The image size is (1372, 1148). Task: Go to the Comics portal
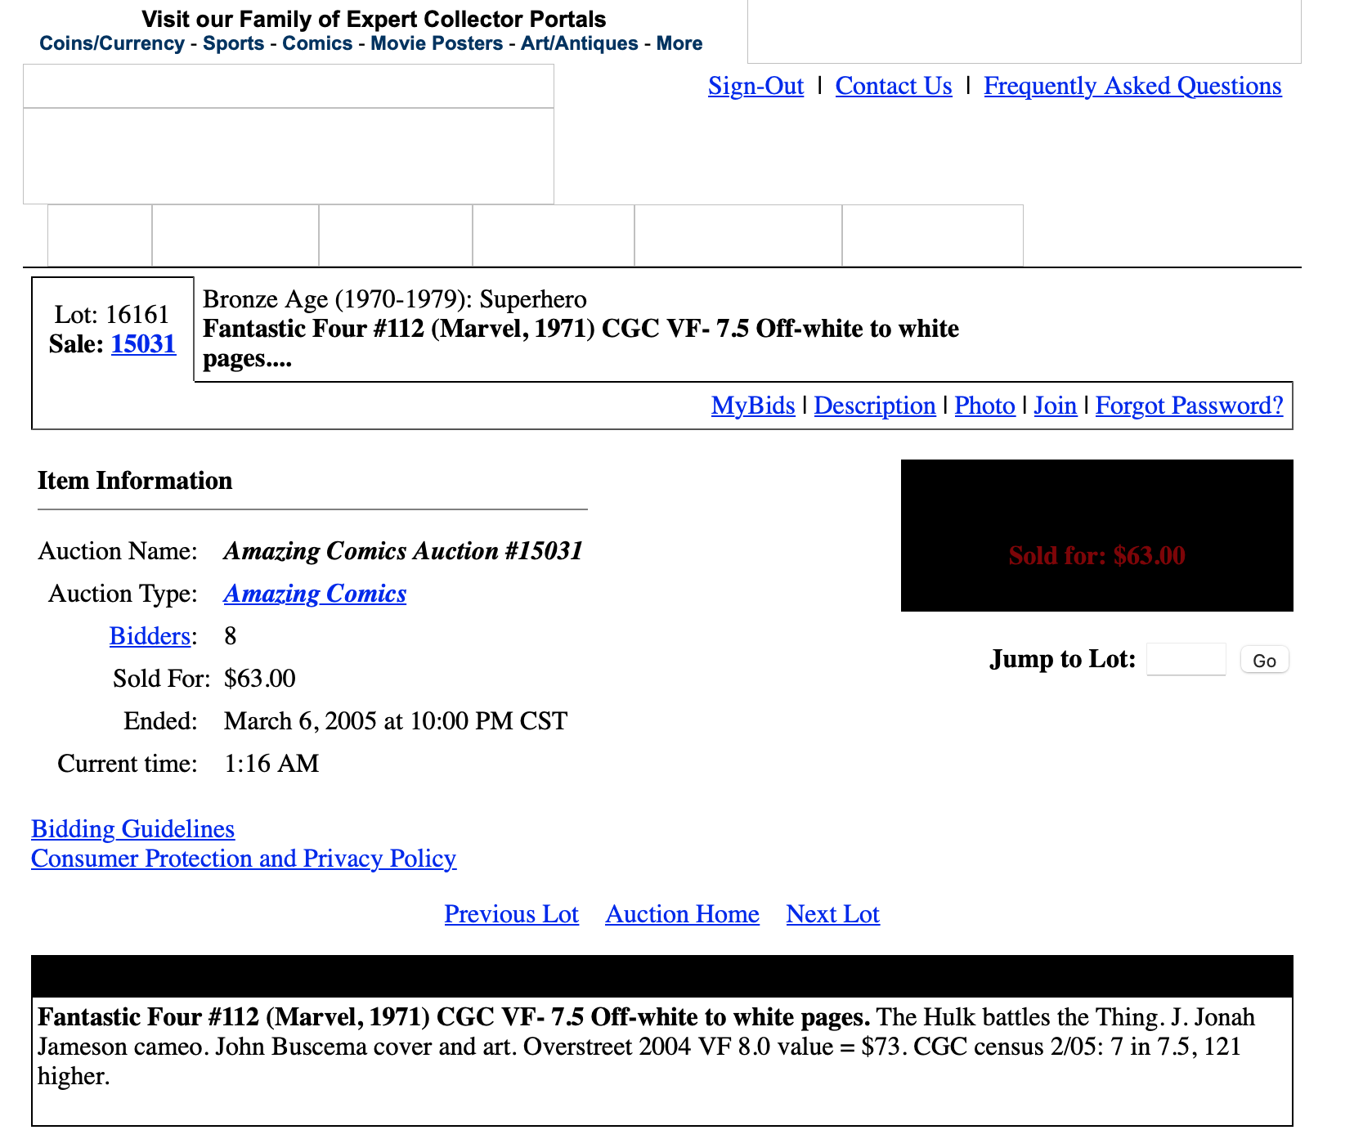tap(317, 43)
